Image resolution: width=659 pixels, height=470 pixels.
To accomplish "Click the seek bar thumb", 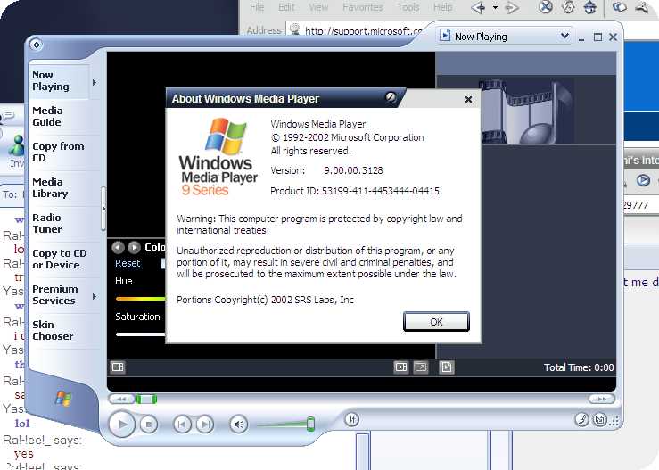I will (x=146, y=399).
